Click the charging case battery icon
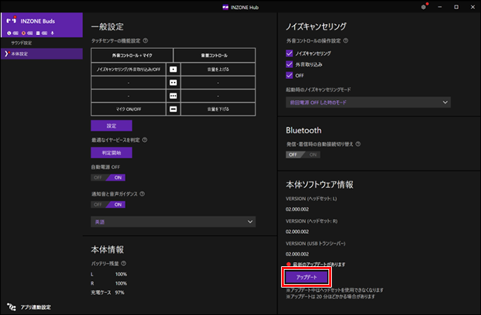Viewport: 481px width, 315px height. click(45, 33)
